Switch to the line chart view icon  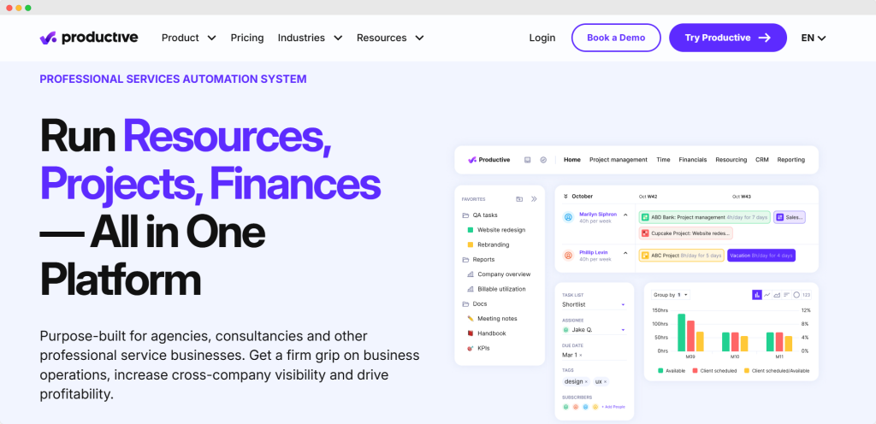767,295
